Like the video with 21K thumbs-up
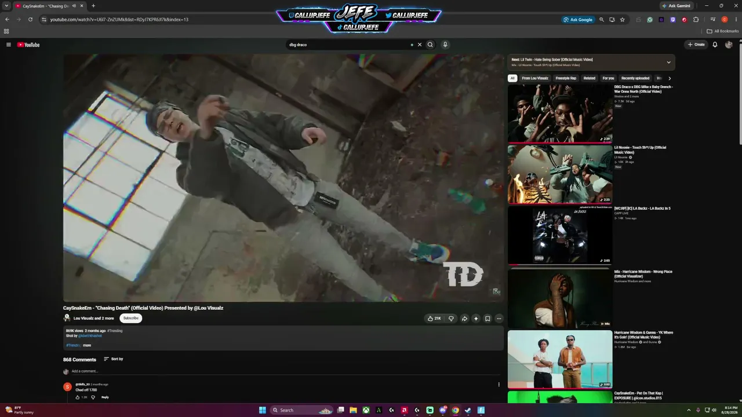 (x=434, y=319)
